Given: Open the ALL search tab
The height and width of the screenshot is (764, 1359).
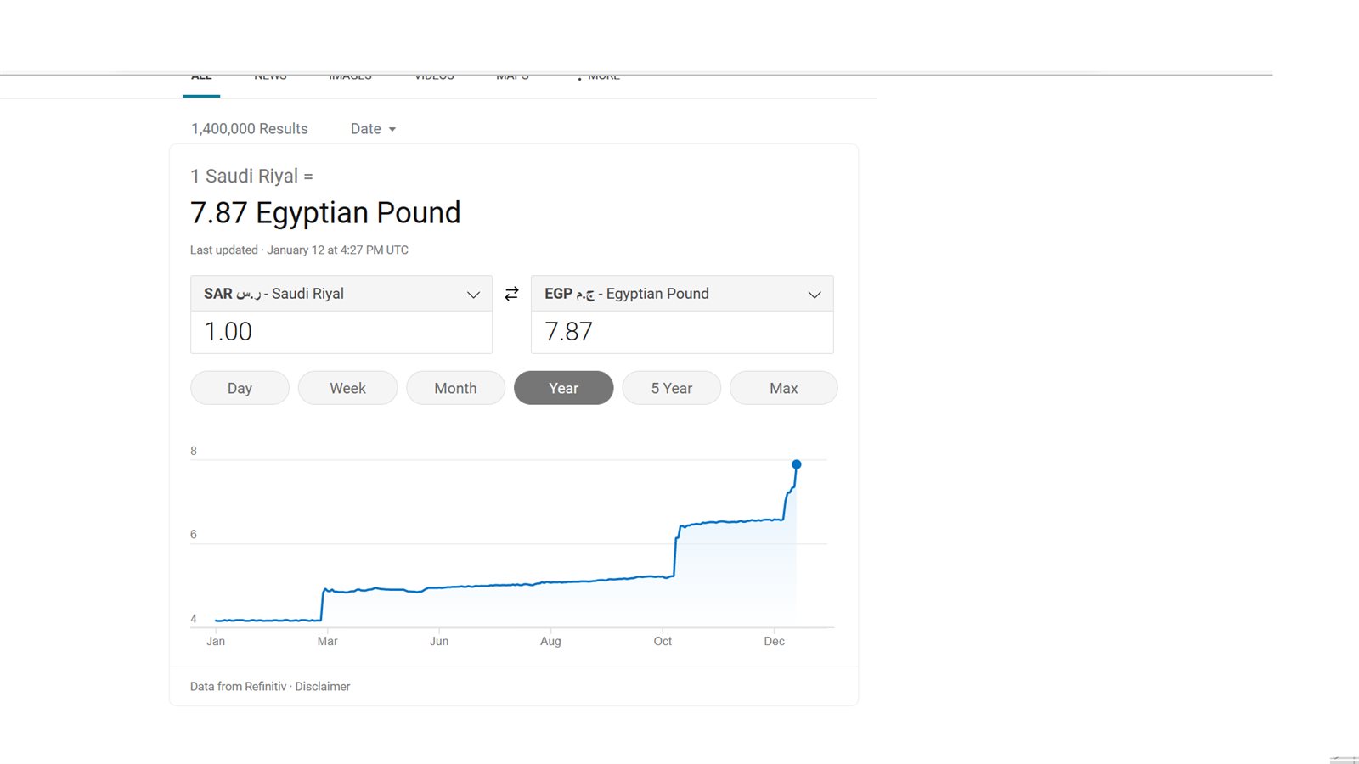Looking at the screenshot, I should click(x=201, y=78).
